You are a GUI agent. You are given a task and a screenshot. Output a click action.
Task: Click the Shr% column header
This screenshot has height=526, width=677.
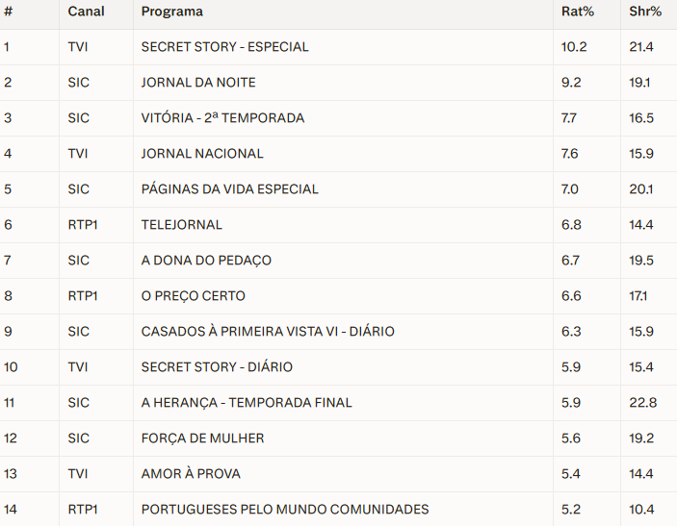(645, 12)
